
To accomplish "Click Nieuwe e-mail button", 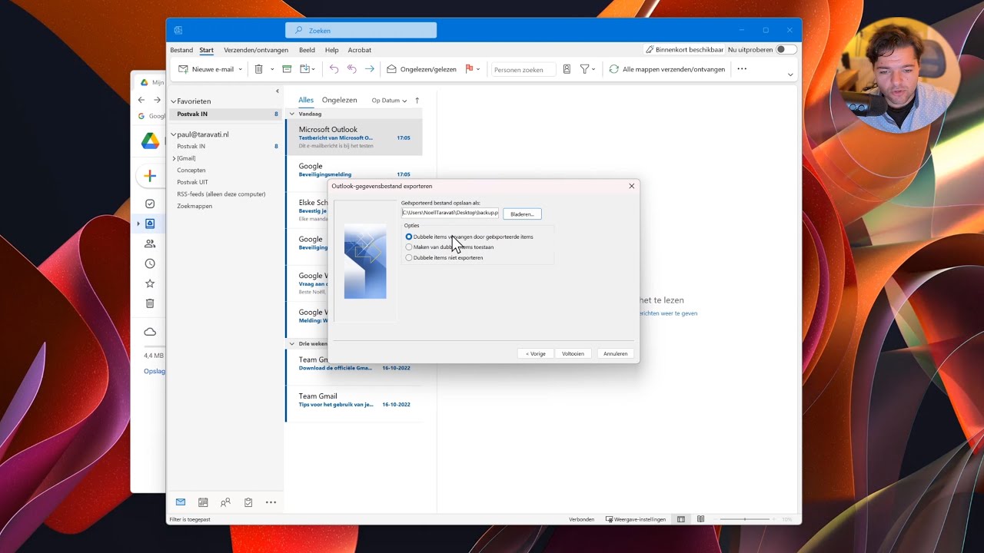I will point(206,69).
